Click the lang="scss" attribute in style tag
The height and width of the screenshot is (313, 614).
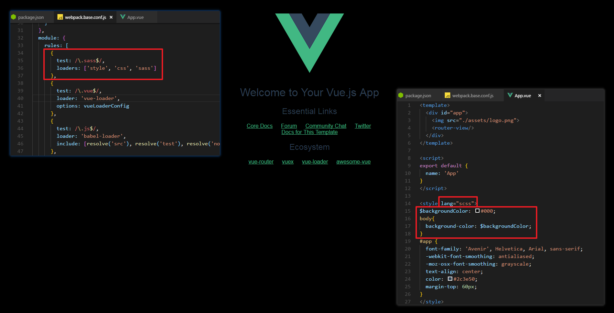click(x=457, y=203)
